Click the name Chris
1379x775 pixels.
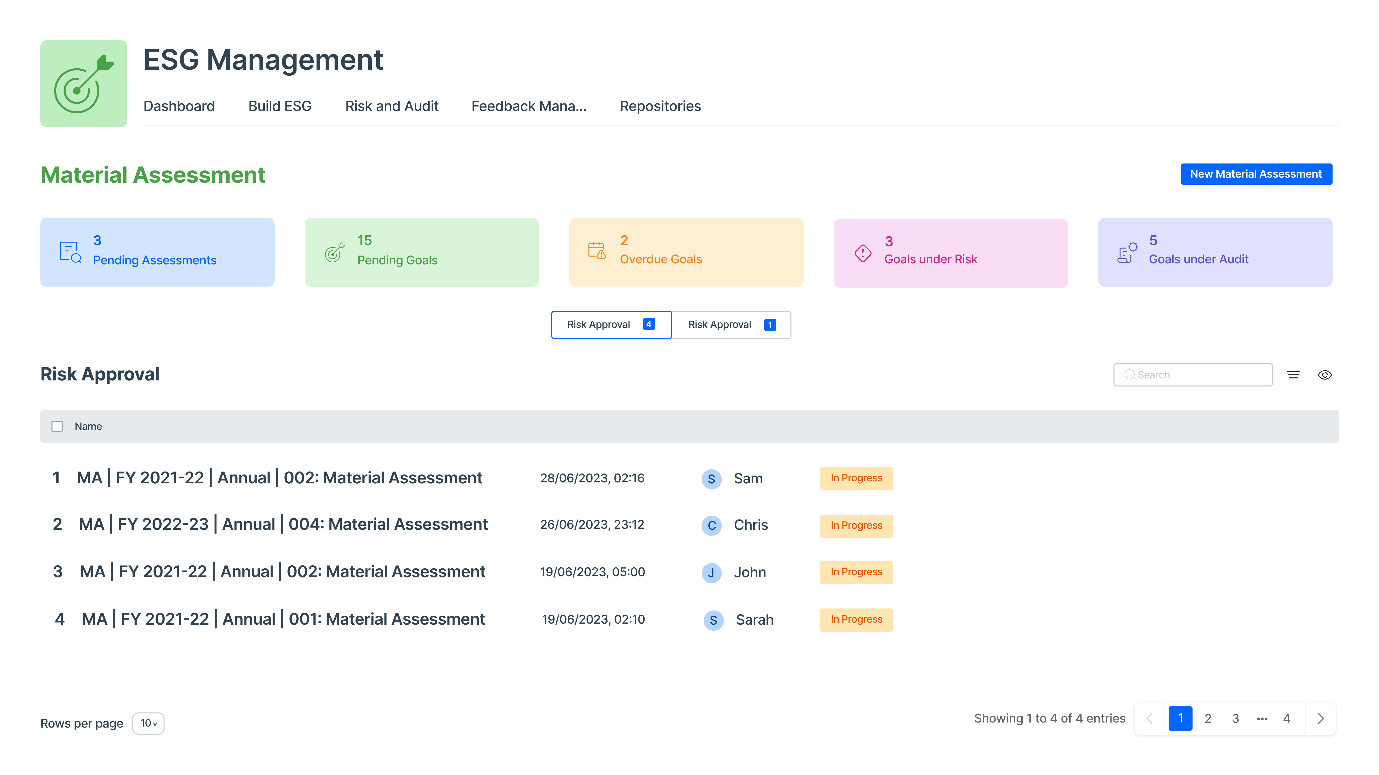click(751, 525)
